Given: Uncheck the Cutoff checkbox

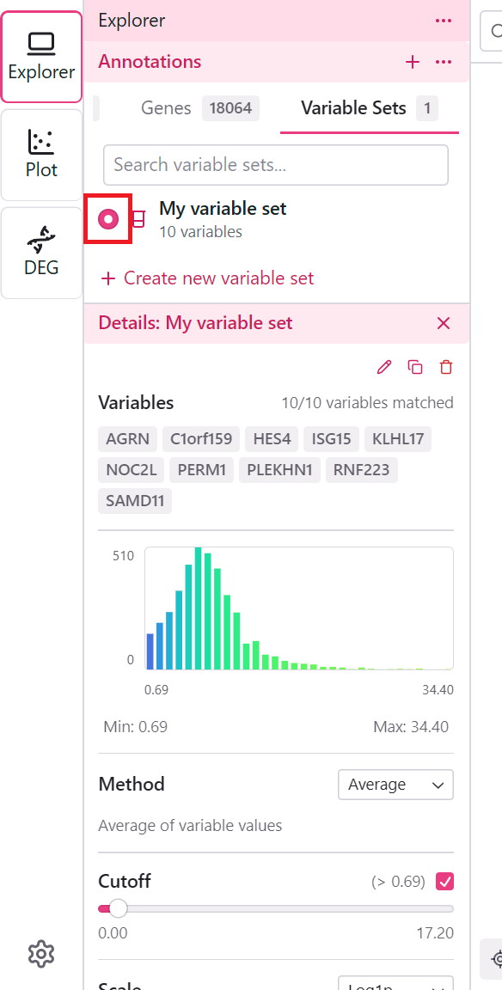Looking at the screenshot, I should (x=444, y=881).
